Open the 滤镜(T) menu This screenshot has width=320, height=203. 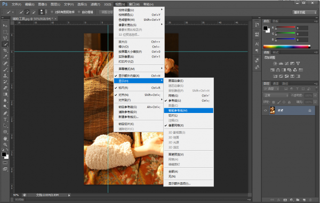[x=95, y=4]
